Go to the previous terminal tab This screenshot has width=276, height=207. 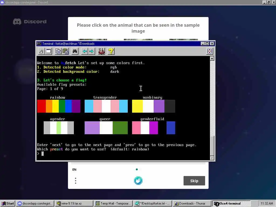pos(85,51)
